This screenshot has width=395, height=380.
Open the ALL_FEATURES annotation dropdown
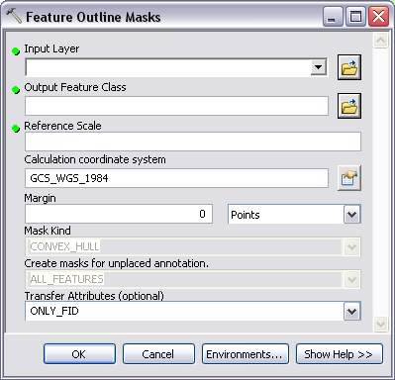[351, 280]
